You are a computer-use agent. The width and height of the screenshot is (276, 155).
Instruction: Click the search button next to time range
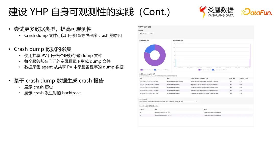152,33
